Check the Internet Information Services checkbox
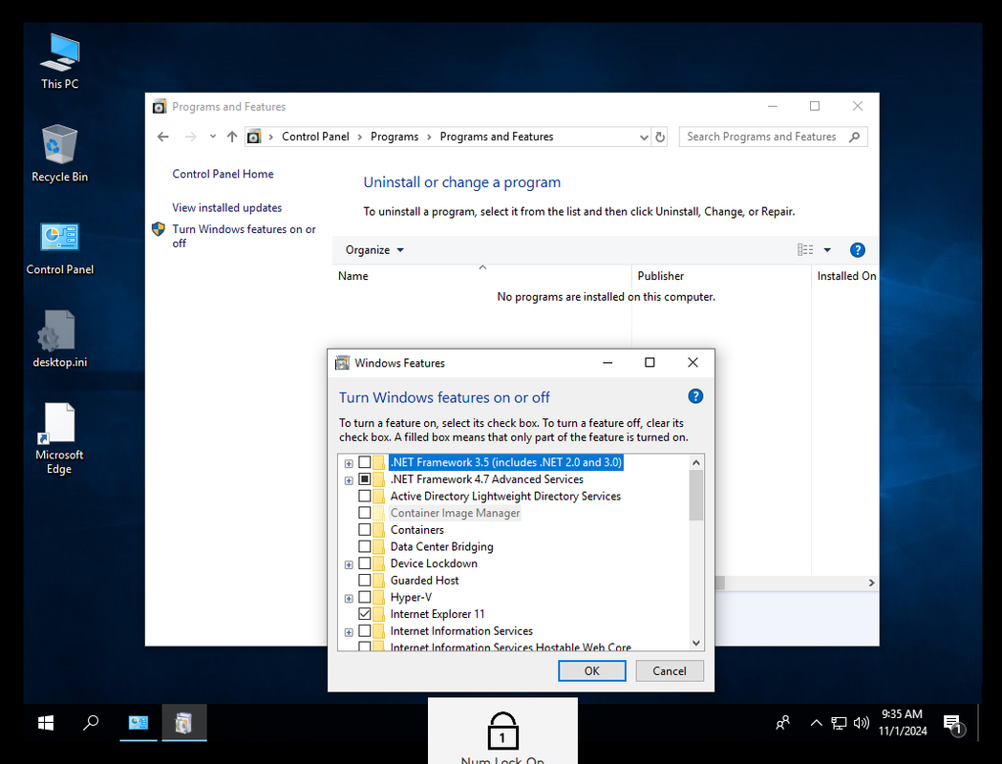This screenshot has height=764, width=1002. tap(364, 630)
